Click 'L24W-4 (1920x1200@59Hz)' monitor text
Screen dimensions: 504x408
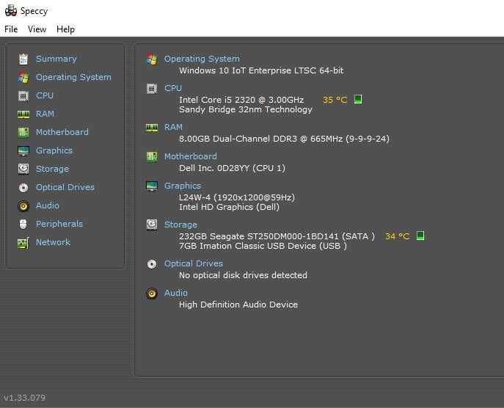tap(236, 197)
